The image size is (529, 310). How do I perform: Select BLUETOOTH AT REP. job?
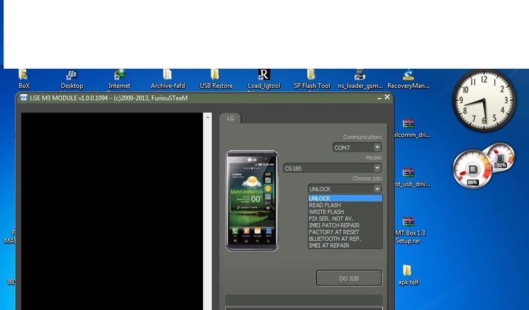click(x=345, y=239)
